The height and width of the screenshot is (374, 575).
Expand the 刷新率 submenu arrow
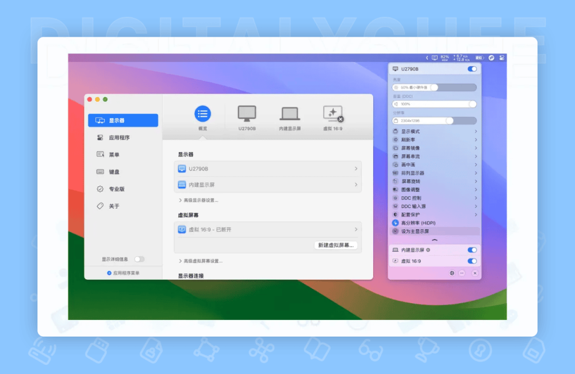pyautogui.click(x=476, y=140)
